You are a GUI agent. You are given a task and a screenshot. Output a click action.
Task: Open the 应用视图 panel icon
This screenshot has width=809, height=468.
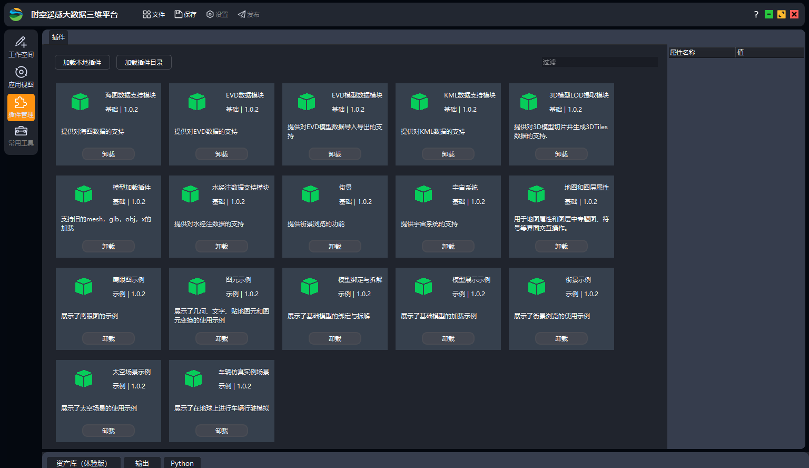tap(21, 76)
